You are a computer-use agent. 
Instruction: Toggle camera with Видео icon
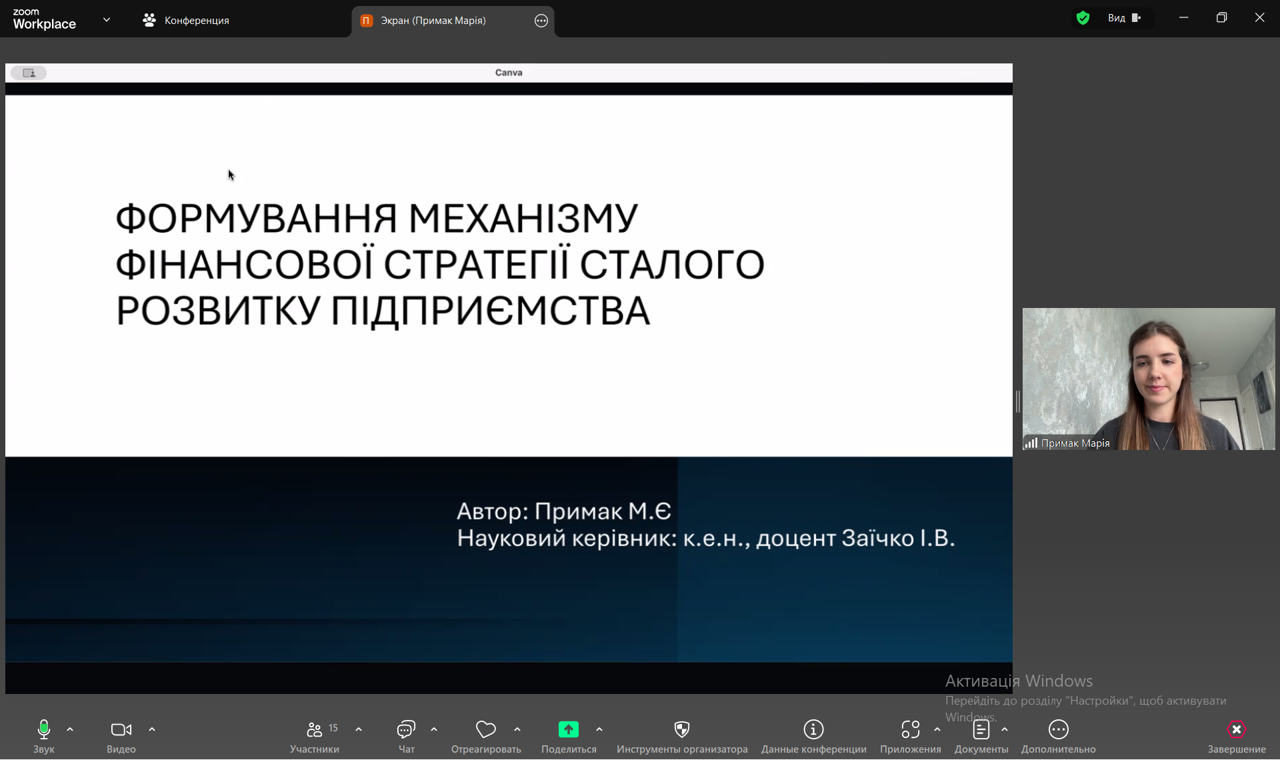pyautogui.click(x=121, y=730)
